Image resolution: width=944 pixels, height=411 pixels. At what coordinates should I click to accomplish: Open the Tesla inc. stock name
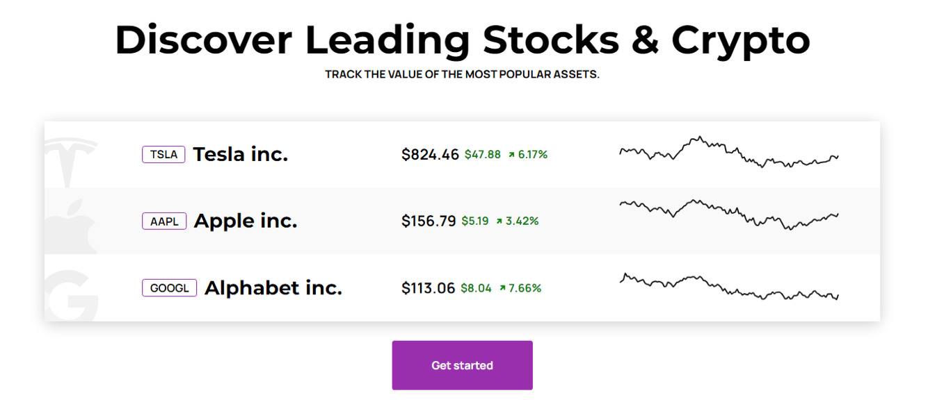(240, 154)
